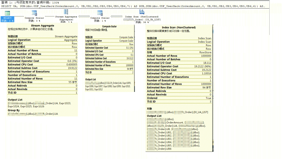This screenshot has height=159, width=282.
Task: Click the IX_UA_LIST object name in tooltip
Action: [201, 112]
